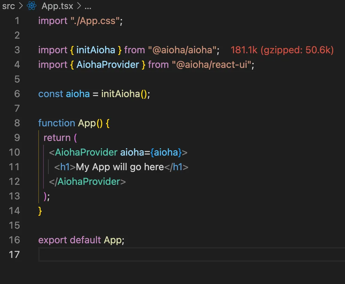Click the "@aioha/react-ui" module string
Image resolution: width=345 pixels, height=284 pixels.
coord(211,65)
